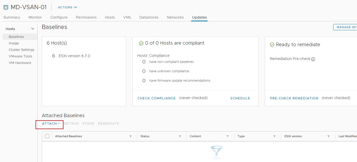Open the Type column filter
357x162 pixels.
click(x=274, y=136)
